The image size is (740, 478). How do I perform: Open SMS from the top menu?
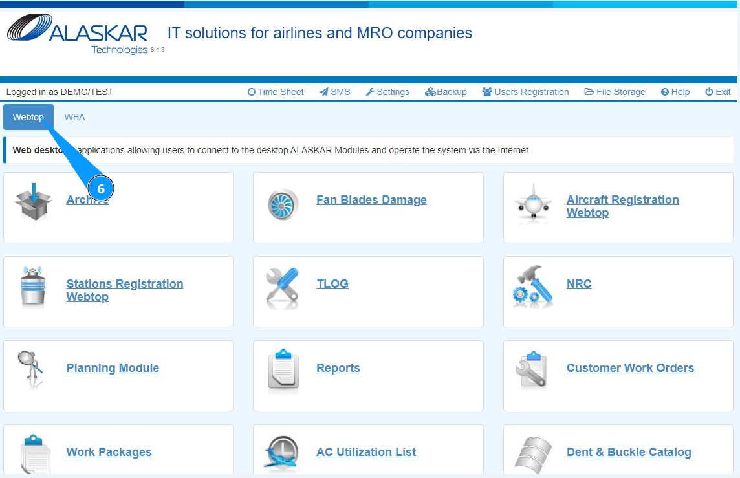(x=334, y=92)
